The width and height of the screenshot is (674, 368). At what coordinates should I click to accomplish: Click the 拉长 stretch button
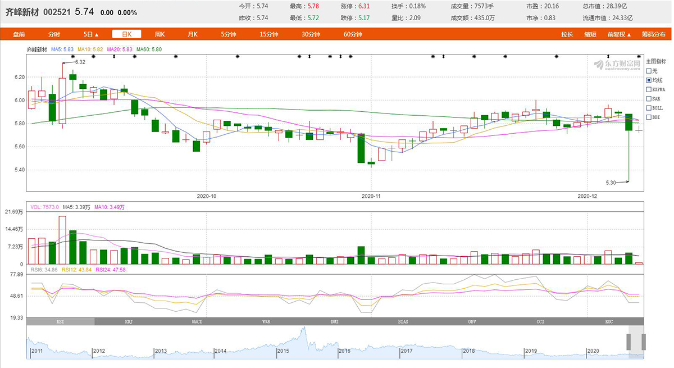point(567,34)
